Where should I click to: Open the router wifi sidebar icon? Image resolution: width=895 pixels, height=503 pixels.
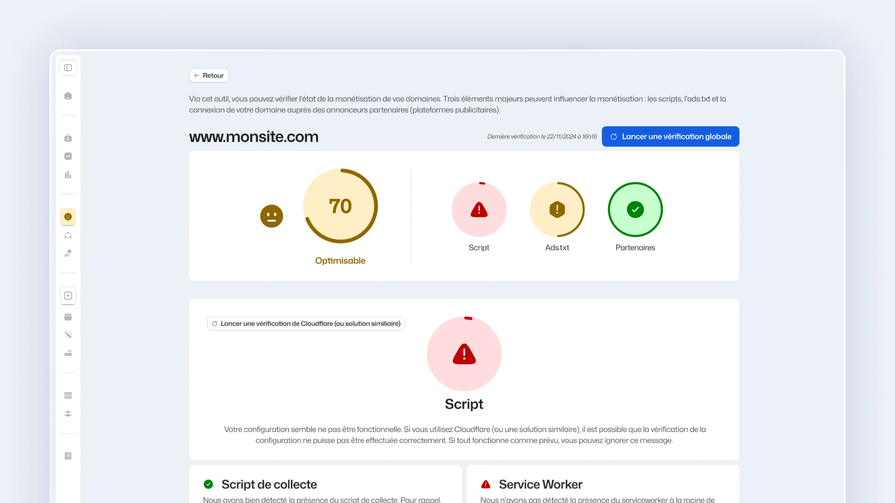pyautogui.click(x=68, y=353)
